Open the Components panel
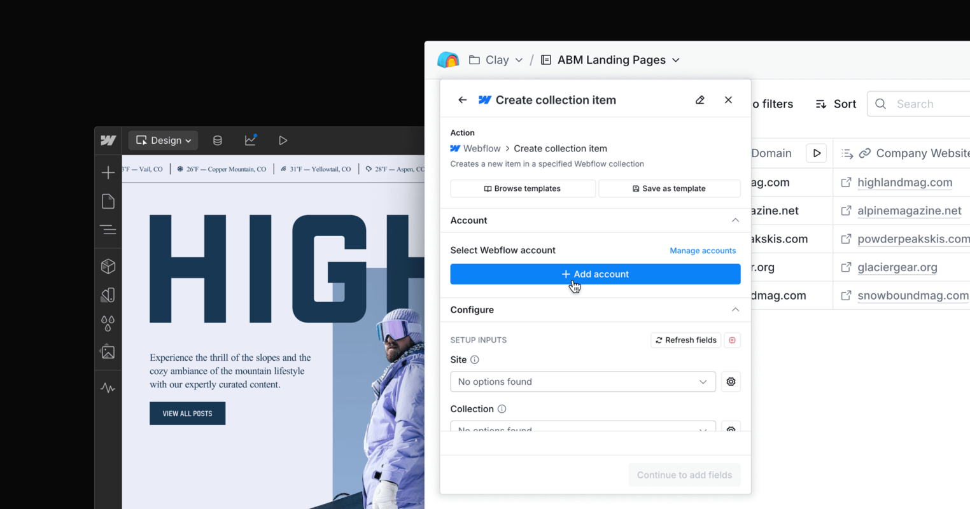 point(108,266)
